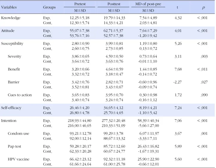Click posttest value 92.32±11.18
216x168 pixels.
click(x=114, y=159)
